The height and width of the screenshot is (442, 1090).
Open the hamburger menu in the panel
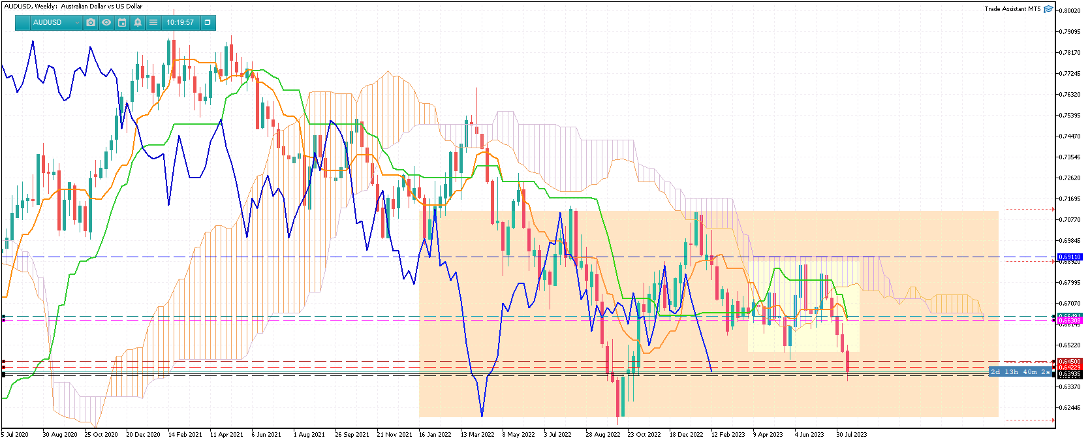coord(153,22)
